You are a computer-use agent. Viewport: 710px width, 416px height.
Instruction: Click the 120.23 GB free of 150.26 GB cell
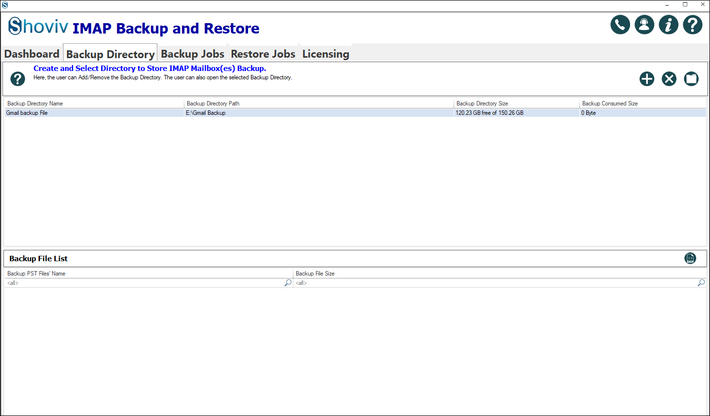[516, 113]
